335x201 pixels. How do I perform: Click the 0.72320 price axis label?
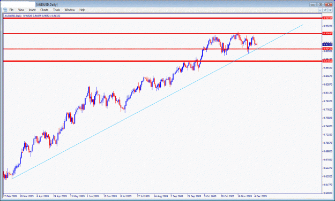(328, 135)
